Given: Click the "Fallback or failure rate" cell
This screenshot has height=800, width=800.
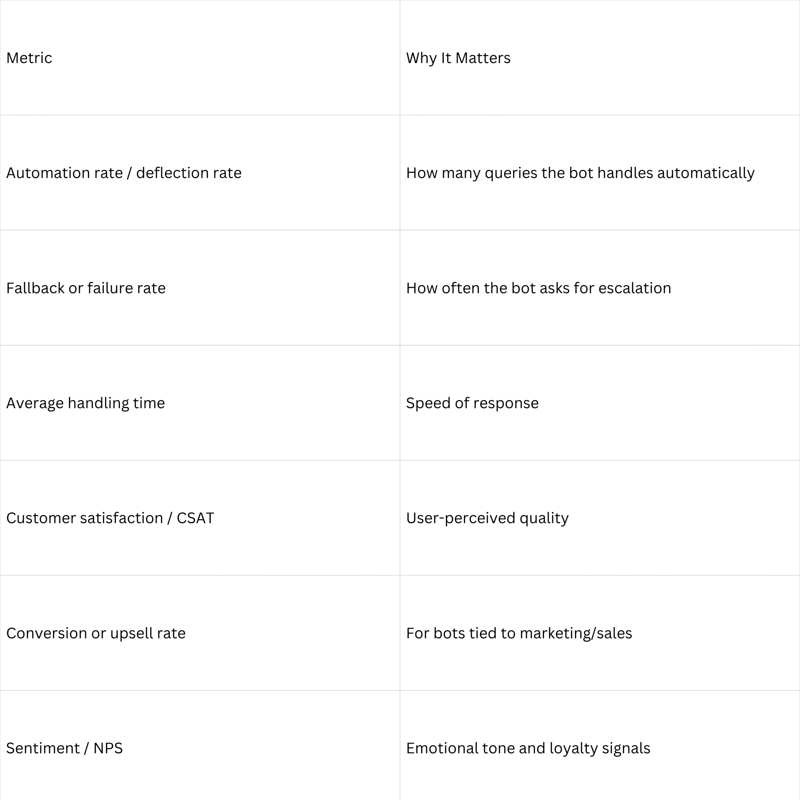Looking at the screenshot, I should 86,288.
